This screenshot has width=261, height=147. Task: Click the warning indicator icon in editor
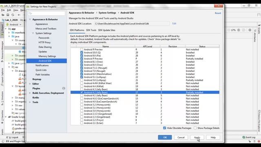pos(250,30)
